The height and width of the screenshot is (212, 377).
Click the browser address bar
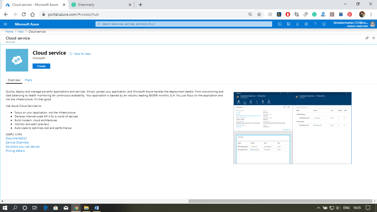[144, 14]
